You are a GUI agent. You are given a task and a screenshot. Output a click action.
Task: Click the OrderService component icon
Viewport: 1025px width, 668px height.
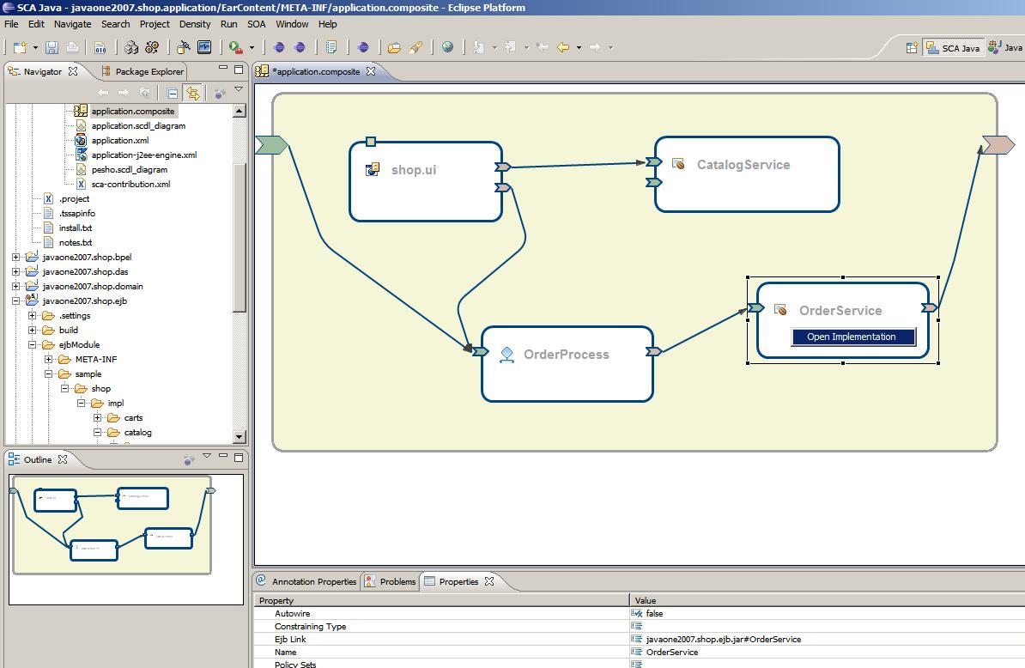[x=779, y=310]
